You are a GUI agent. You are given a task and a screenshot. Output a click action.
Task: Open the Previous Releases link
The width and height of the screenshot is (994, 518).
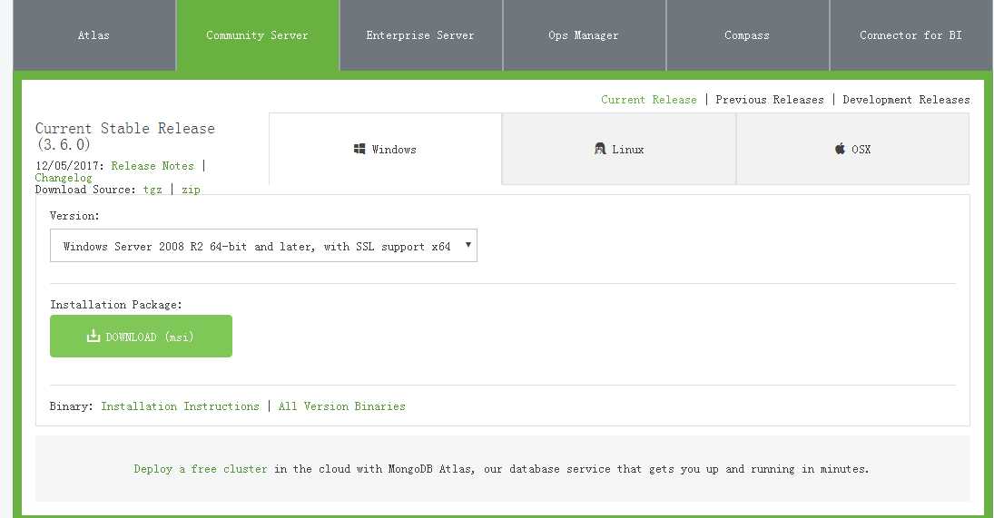click(x=770, y=100)
